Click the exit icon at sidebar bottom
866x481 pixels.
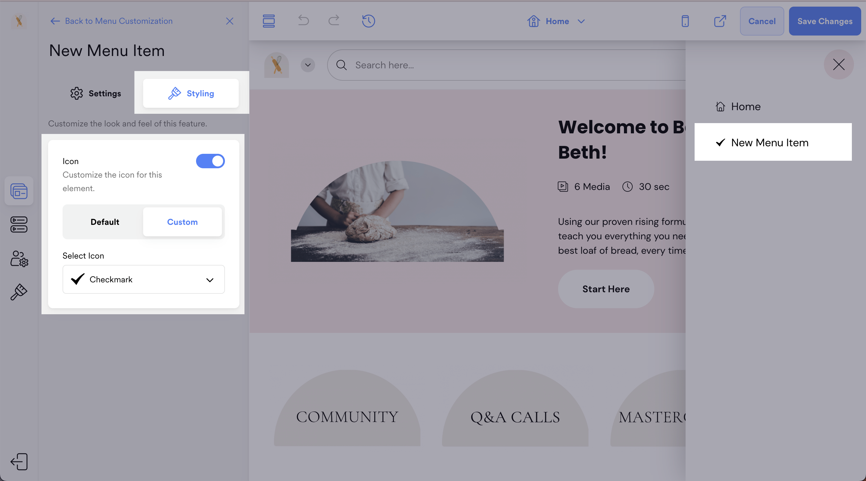pyautogui.click(x=19, y=461)
